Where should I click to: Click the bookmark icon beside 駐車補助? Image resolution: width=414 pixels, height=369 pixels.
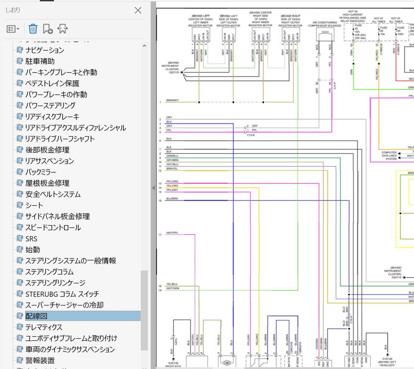pyautogui.click(x=20, y=61)
